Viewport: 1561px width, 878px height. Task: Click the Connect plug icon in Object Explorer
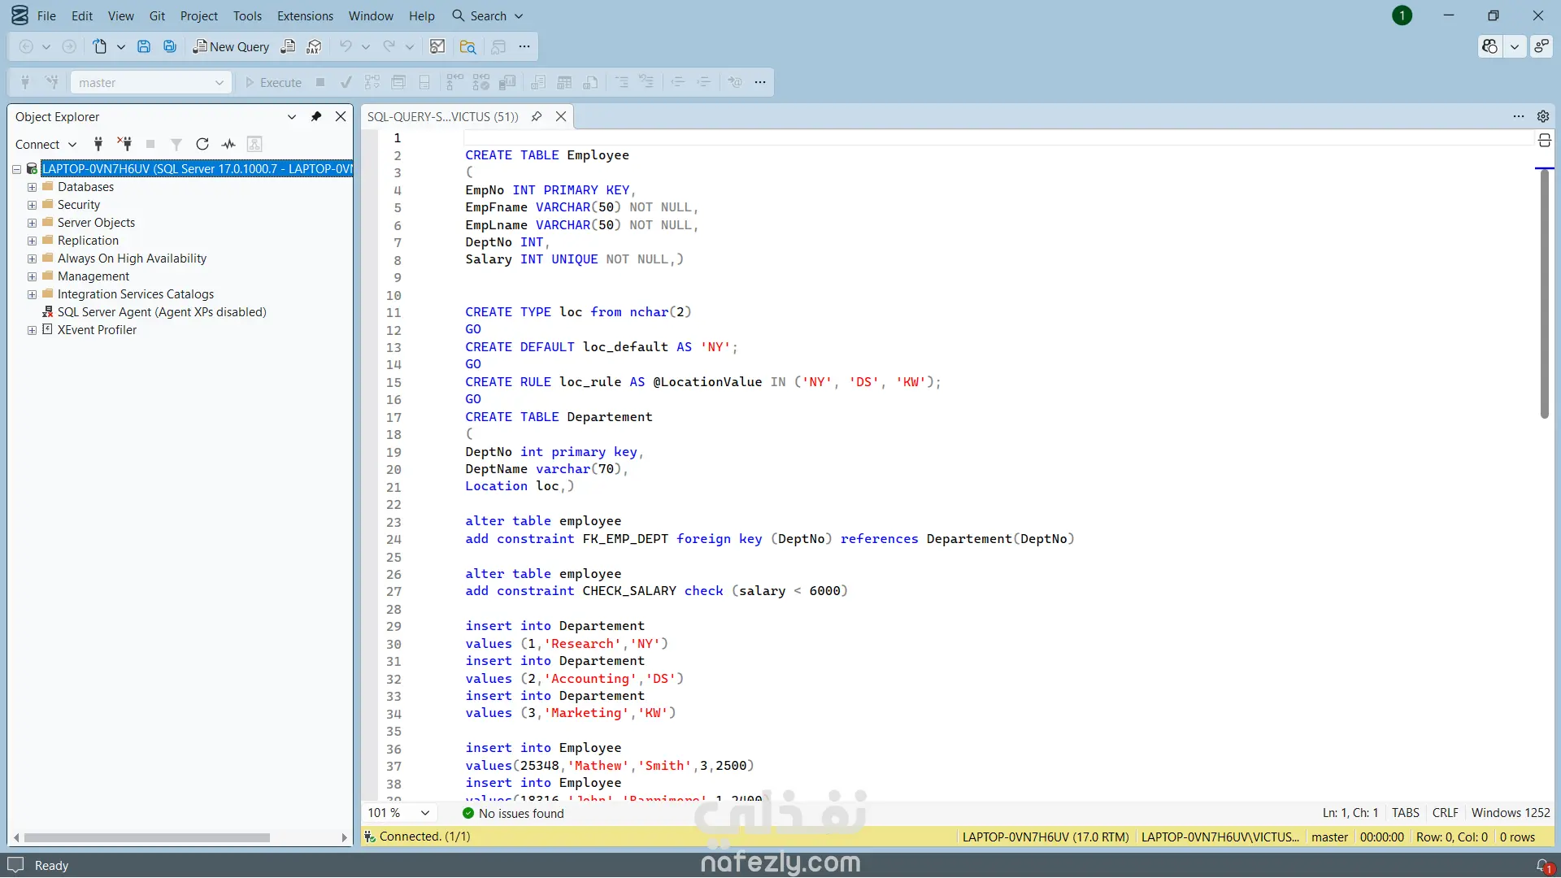click(98, 144)
